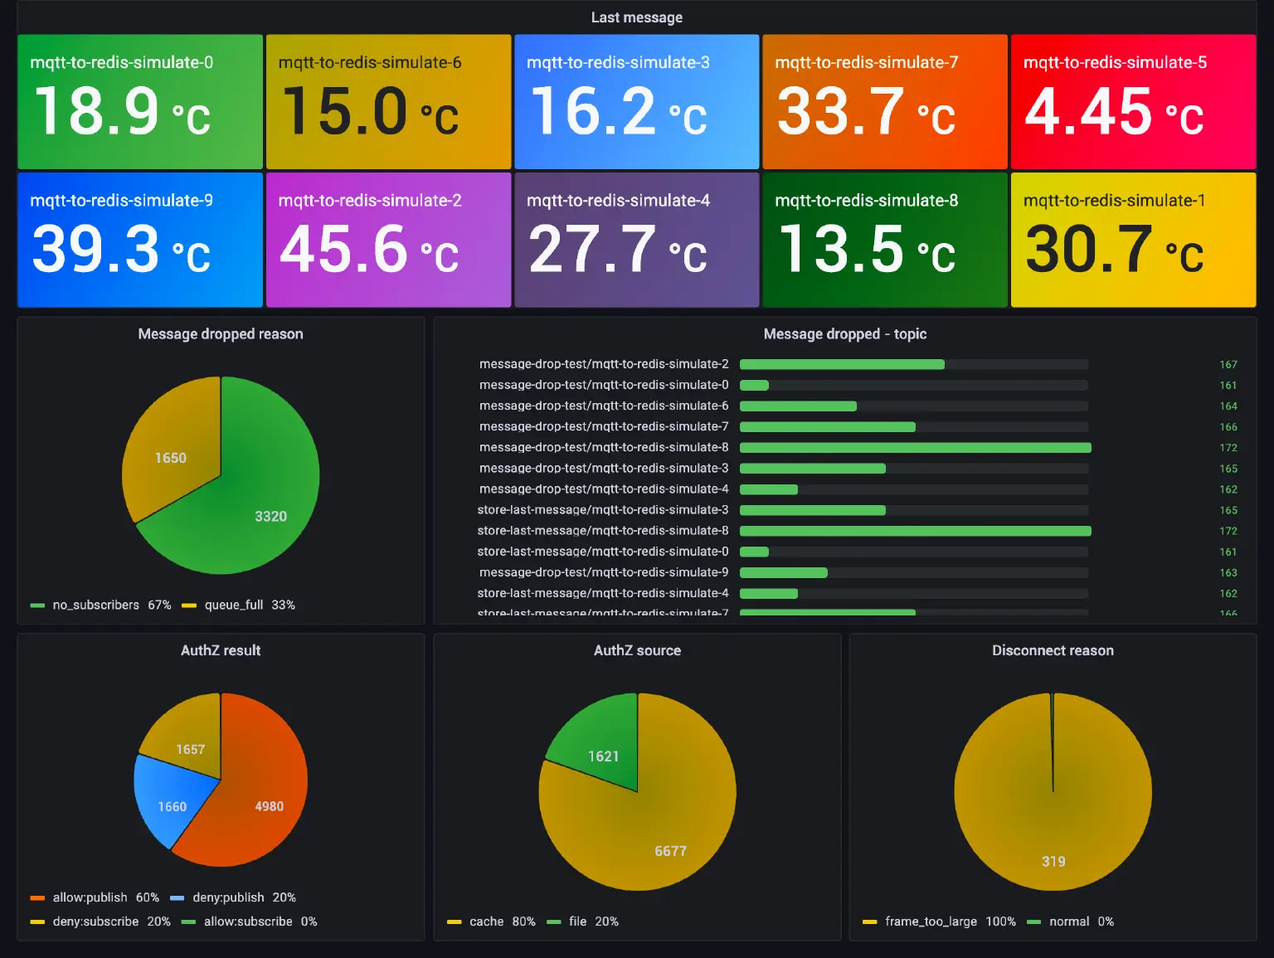Select the allow:publish legend swatch
Image resolution: width=1274 pixels, height=958 pixels.
(36, 897)
